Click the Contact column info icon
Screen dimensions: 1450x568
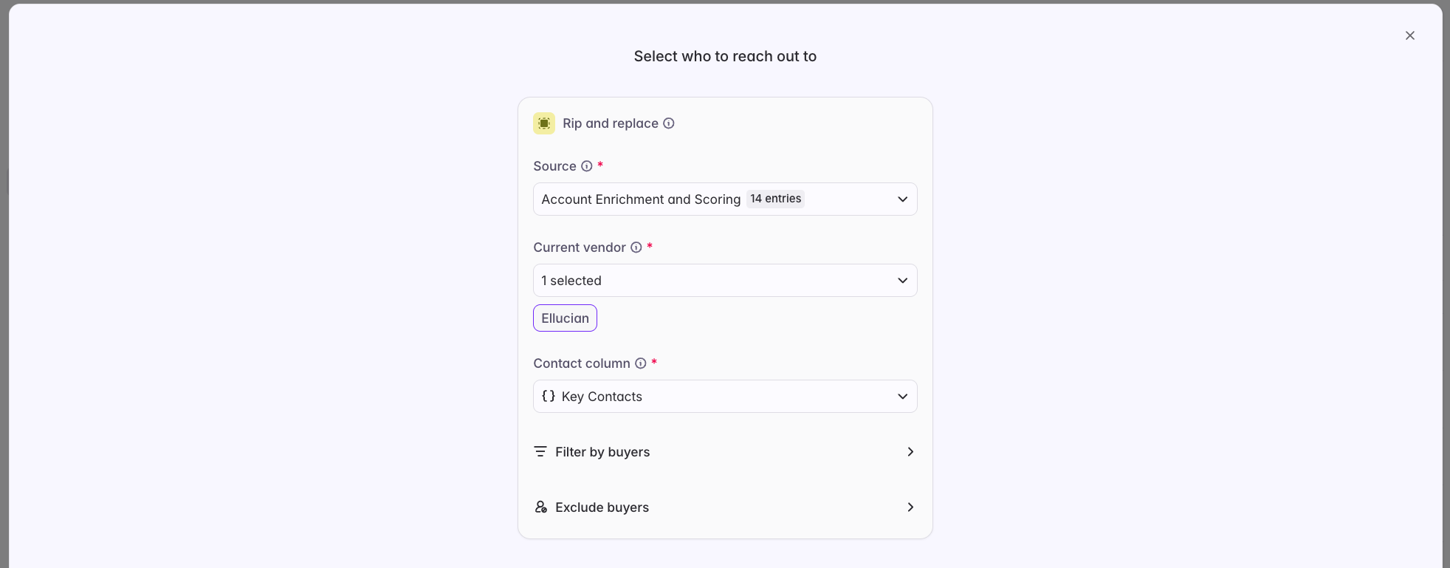(x=641, y=363)
